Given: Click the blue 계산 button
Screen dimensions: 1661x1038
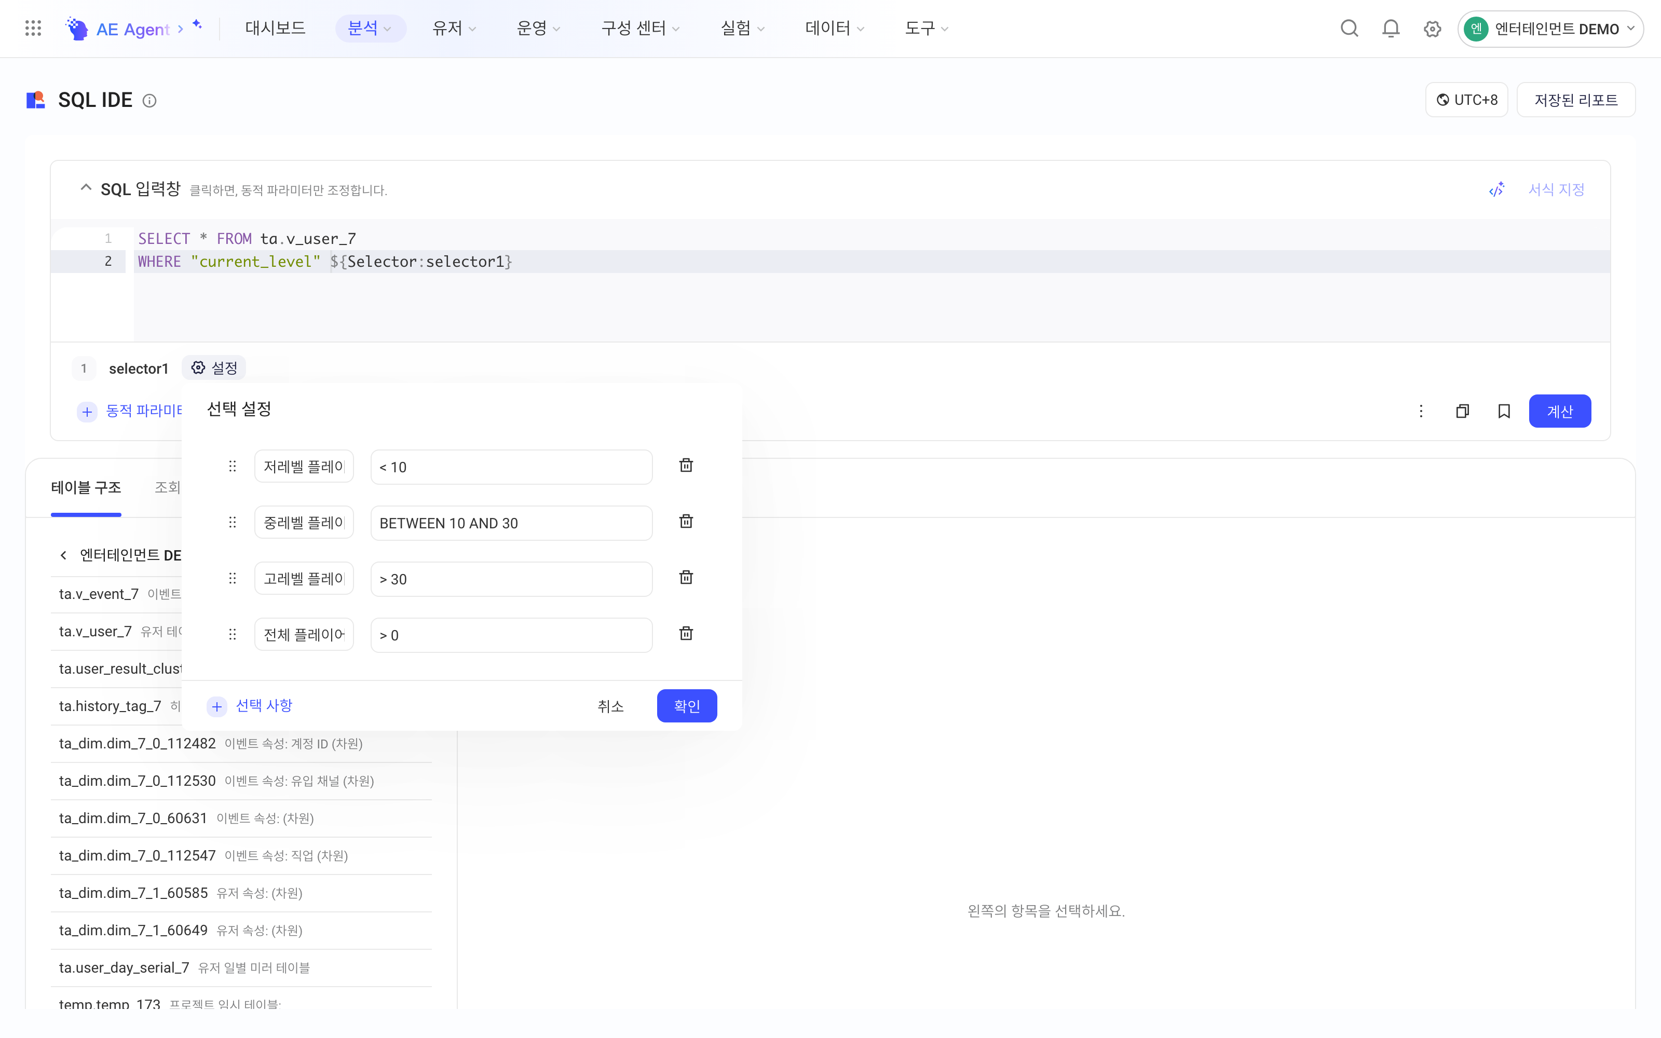Looking at the screenshot, I should [x=1559, y=411].
